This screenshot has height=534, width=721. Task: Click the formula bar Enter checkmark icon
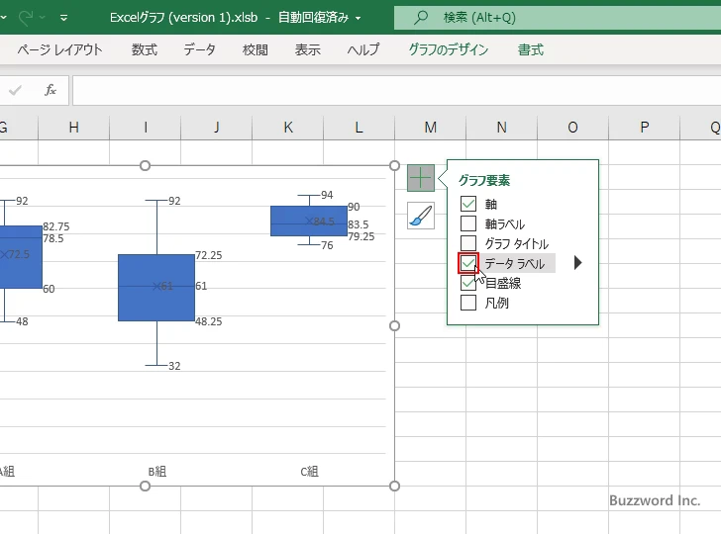(15, 90)
